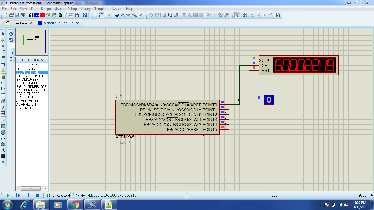Zoom in with magnifier plus
Screen dimensions: 374x210
pyautogui.click(x=123, y=15)
